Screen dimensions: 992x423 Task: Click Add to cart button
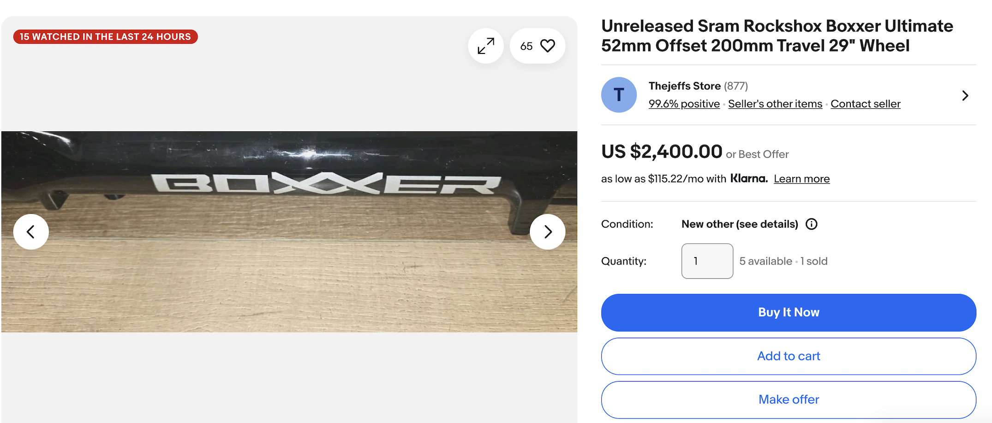788,356
